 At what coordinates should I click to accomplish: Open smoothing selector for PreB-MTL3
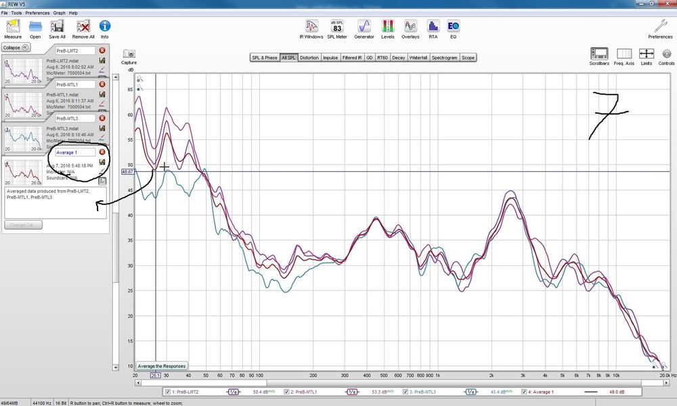[471, 392]
